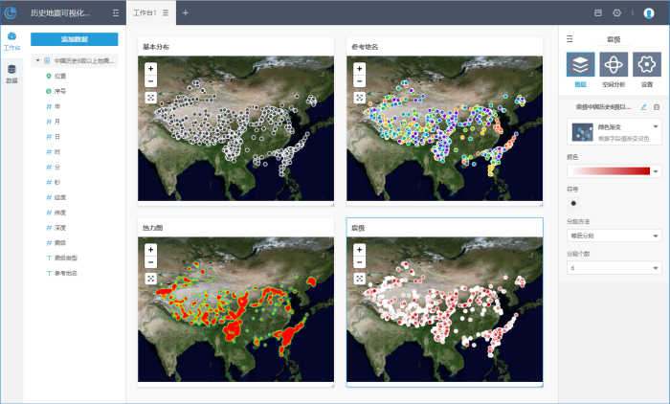Open the 空间分析 spatial analysis tool
The height and width of the screenshot is (404, 670).
(614, 65)
